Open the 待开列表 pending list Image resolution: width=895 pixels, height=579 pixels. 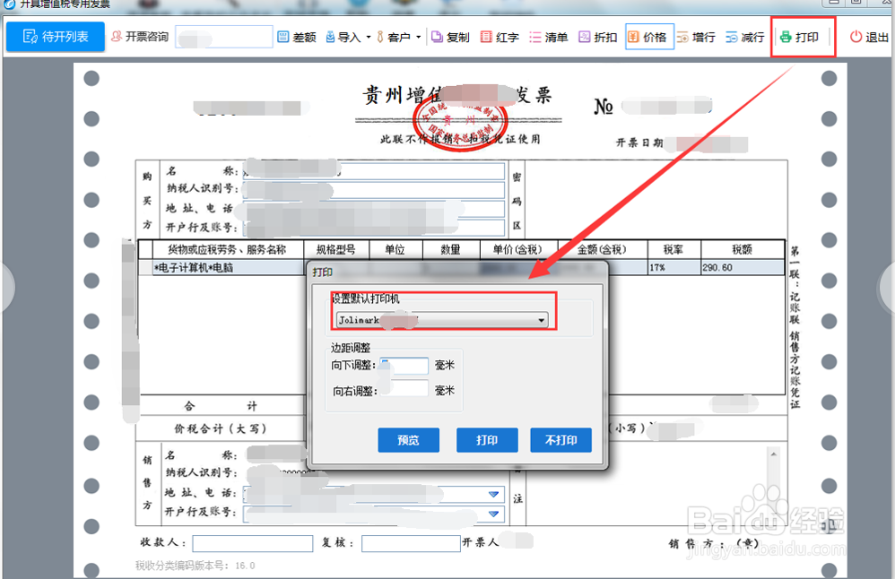pyautogui.click(x=56, y=37)
